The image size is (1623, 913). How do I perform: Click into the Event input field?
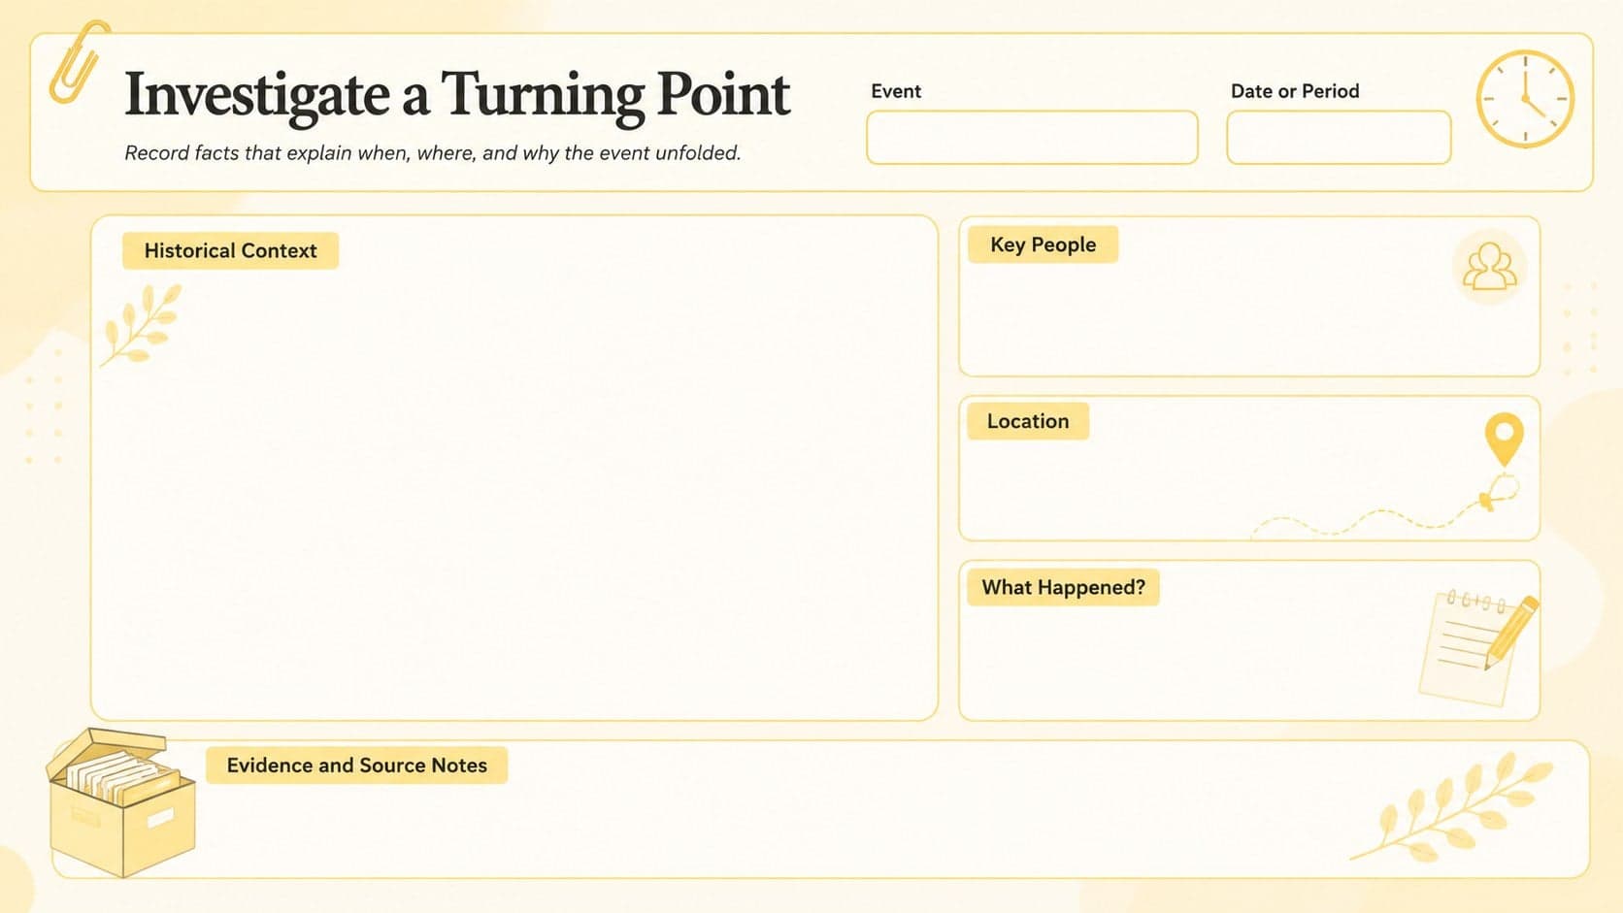1032,137
